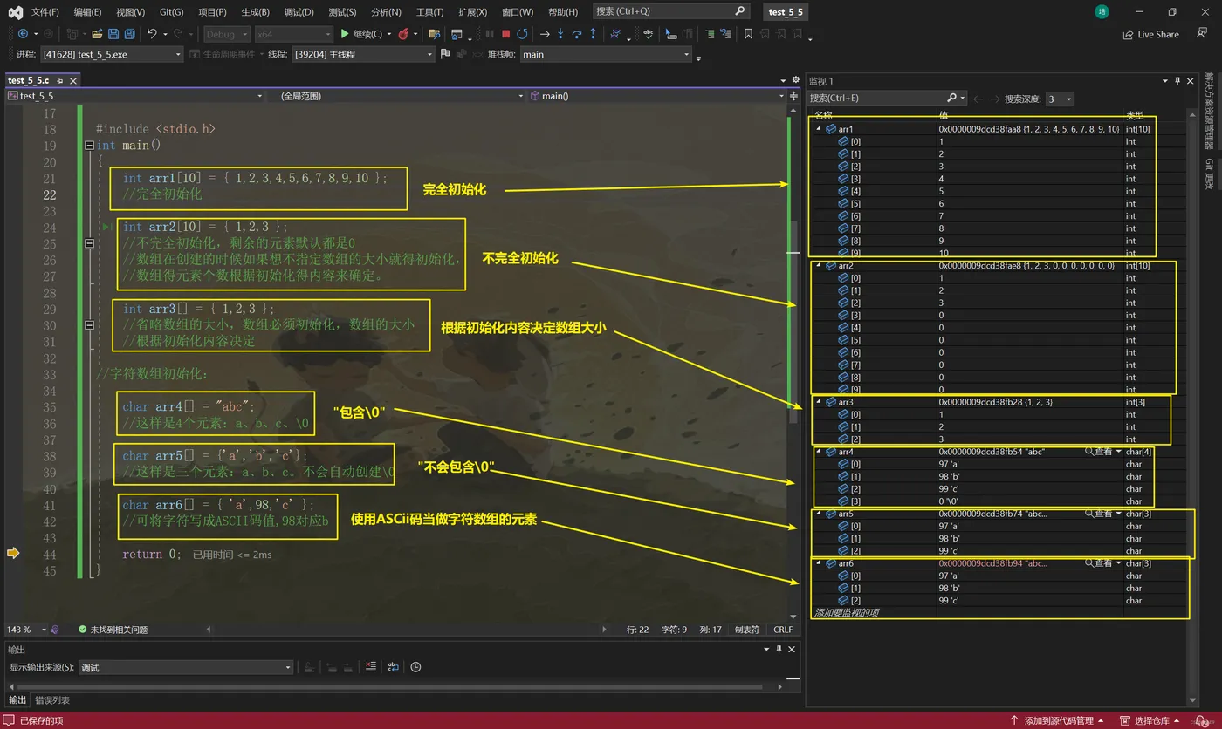Pin the test_5_5.c tab
1222x729 pixels.
(x=61, y=80)
